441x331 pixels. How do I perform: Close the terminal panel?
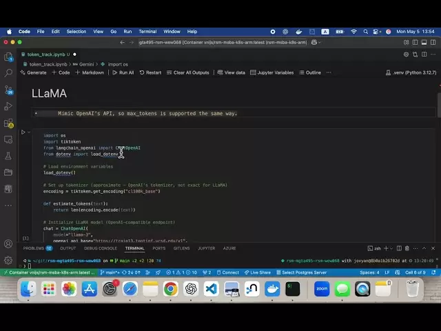[x=433, y=248]
